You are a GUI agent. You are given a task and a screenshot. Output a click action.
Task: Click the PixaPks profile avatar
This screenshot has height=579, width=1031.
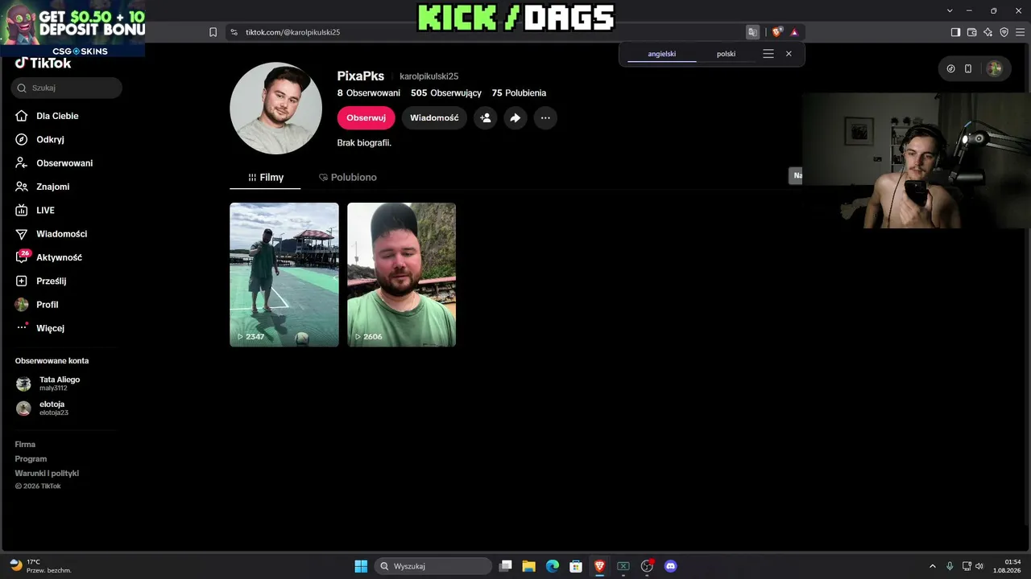pyautogui.click(x=276, y=108)
